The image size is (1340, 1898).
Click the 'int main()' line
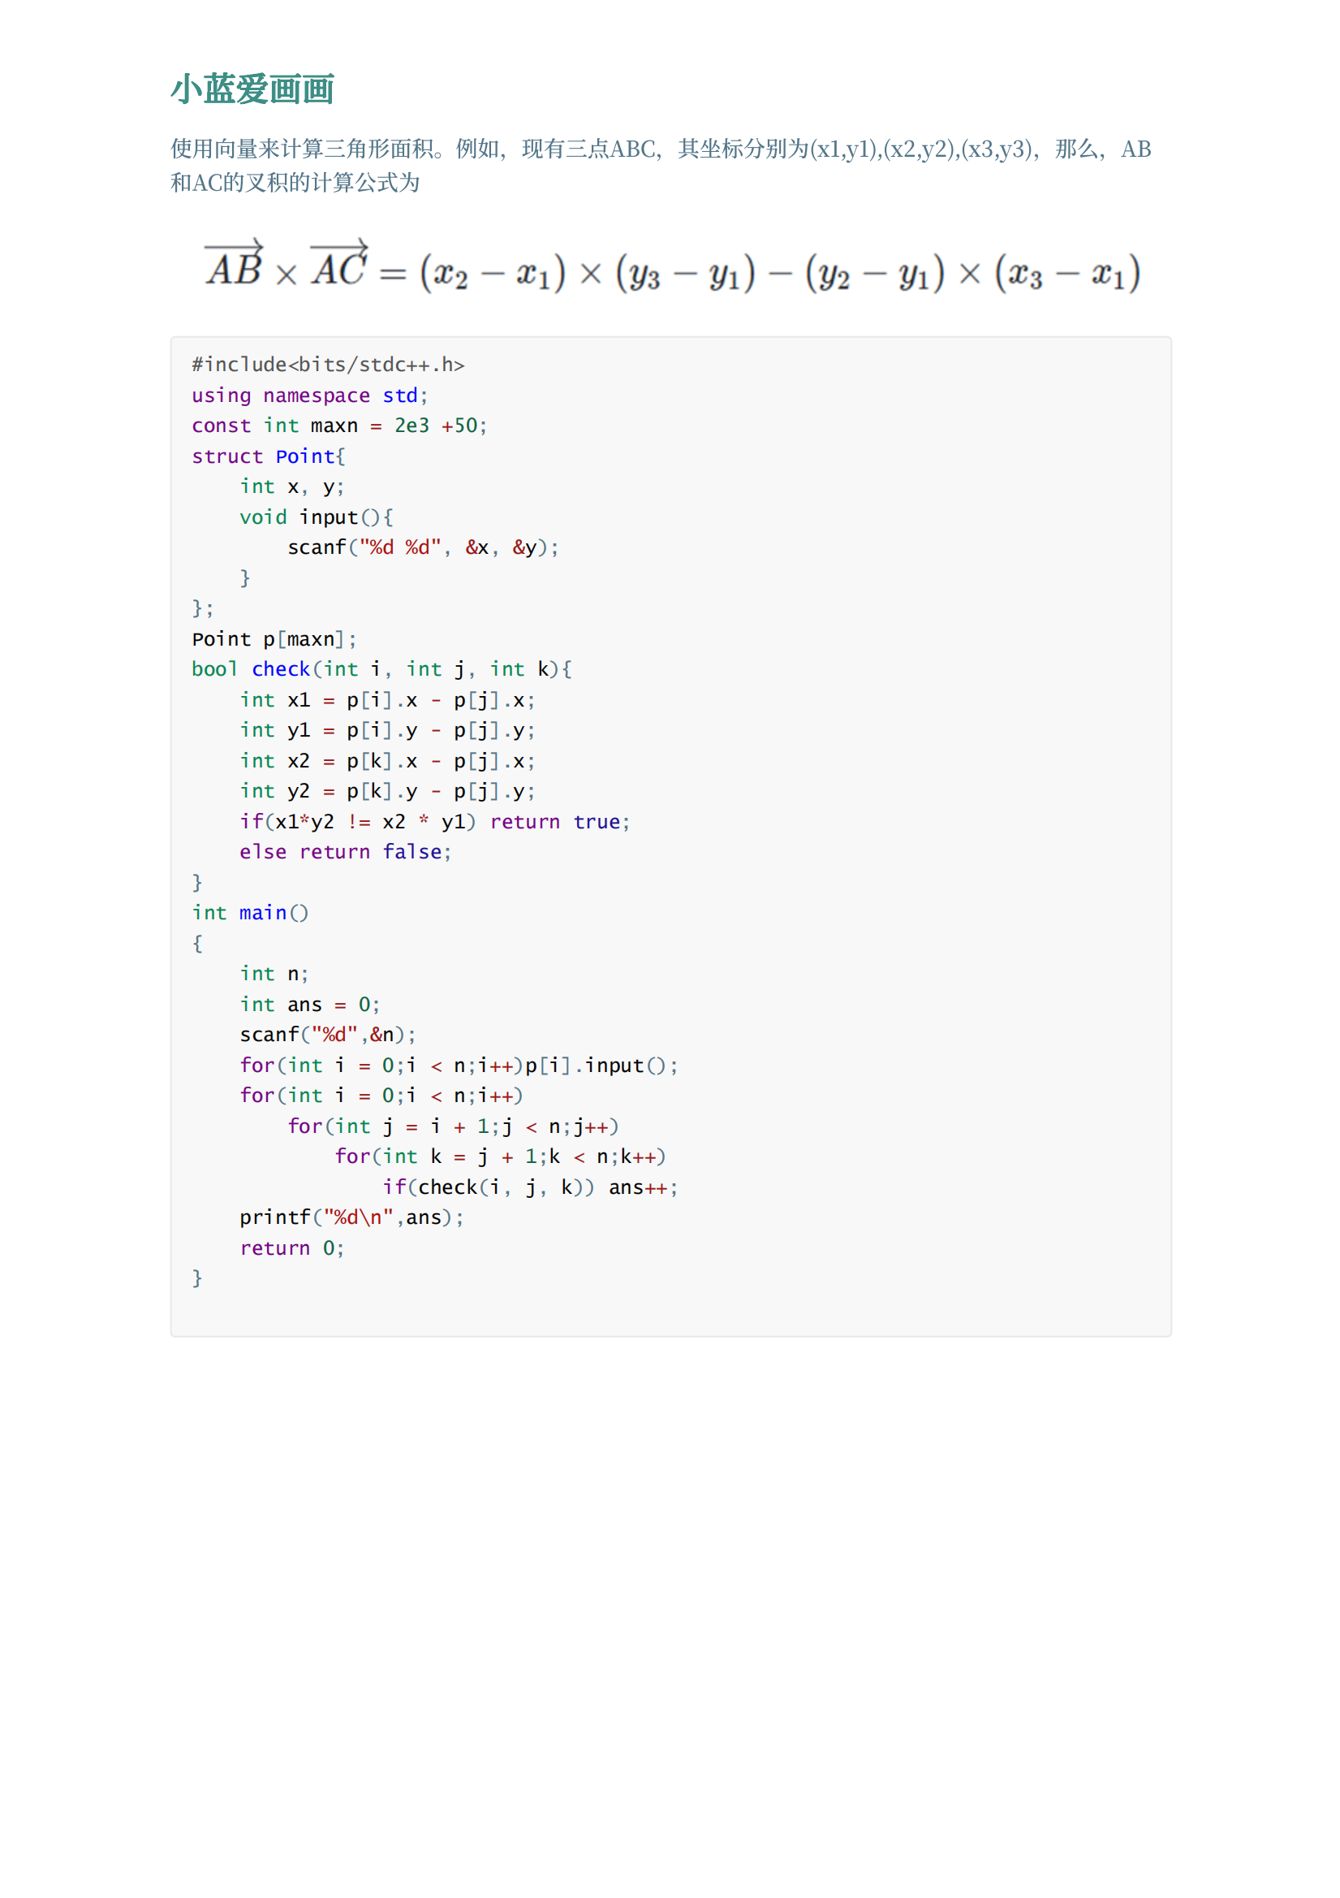coord(250,914)
